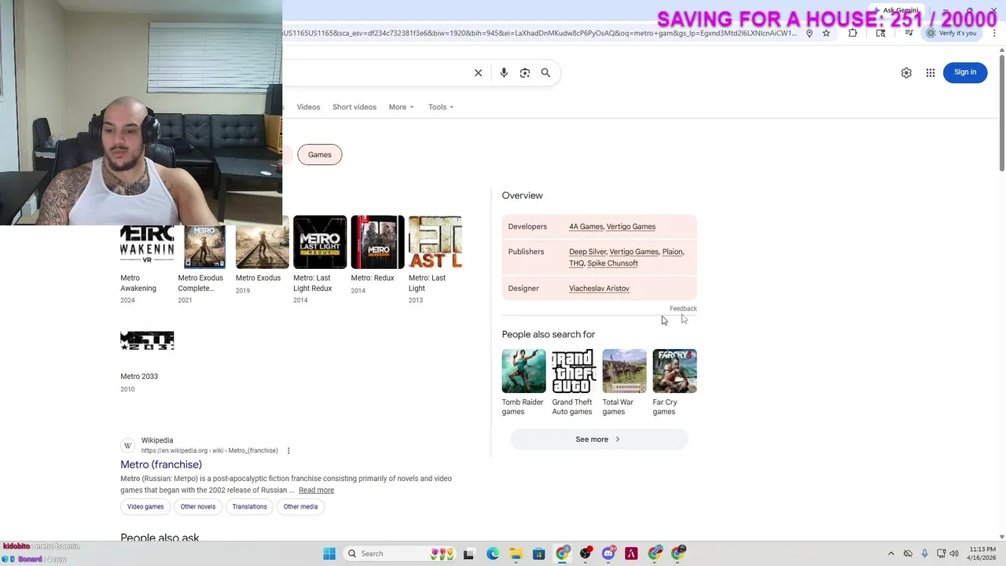Open the media controls icon in Chrome toolbar
Screen dimensions: 1006x566
909,33
